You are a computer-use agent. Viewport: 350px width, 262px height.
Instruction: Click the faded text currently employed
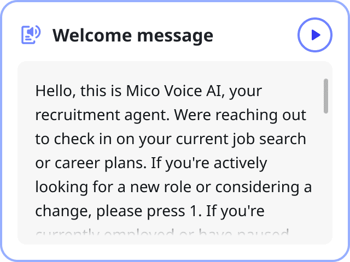click(105, 234)
